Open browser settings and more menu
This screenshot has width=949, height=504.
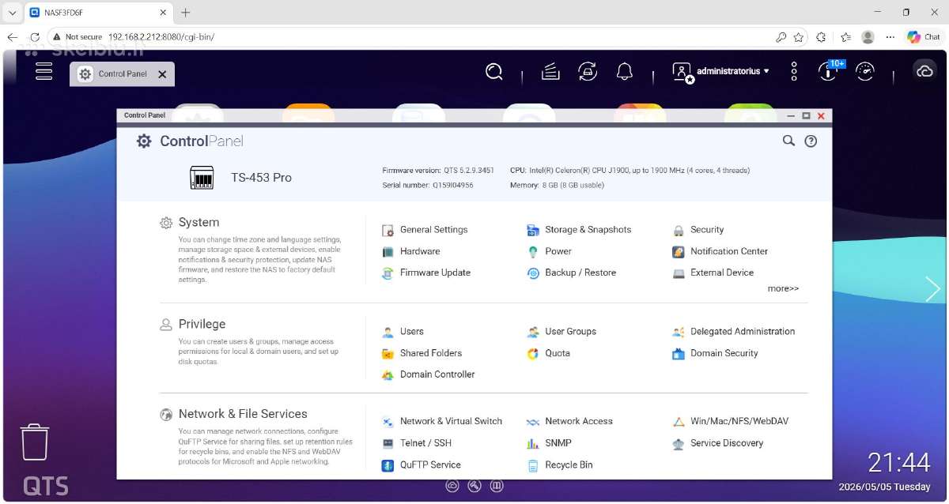(890, 37)
